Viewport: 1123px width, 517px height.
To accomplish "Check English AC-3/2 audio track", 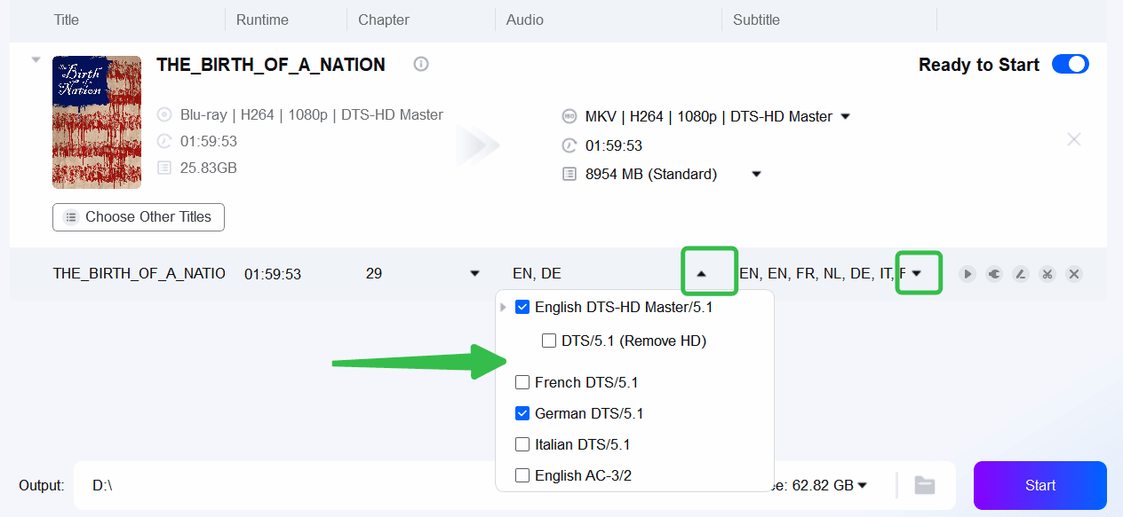I will 522,475.
